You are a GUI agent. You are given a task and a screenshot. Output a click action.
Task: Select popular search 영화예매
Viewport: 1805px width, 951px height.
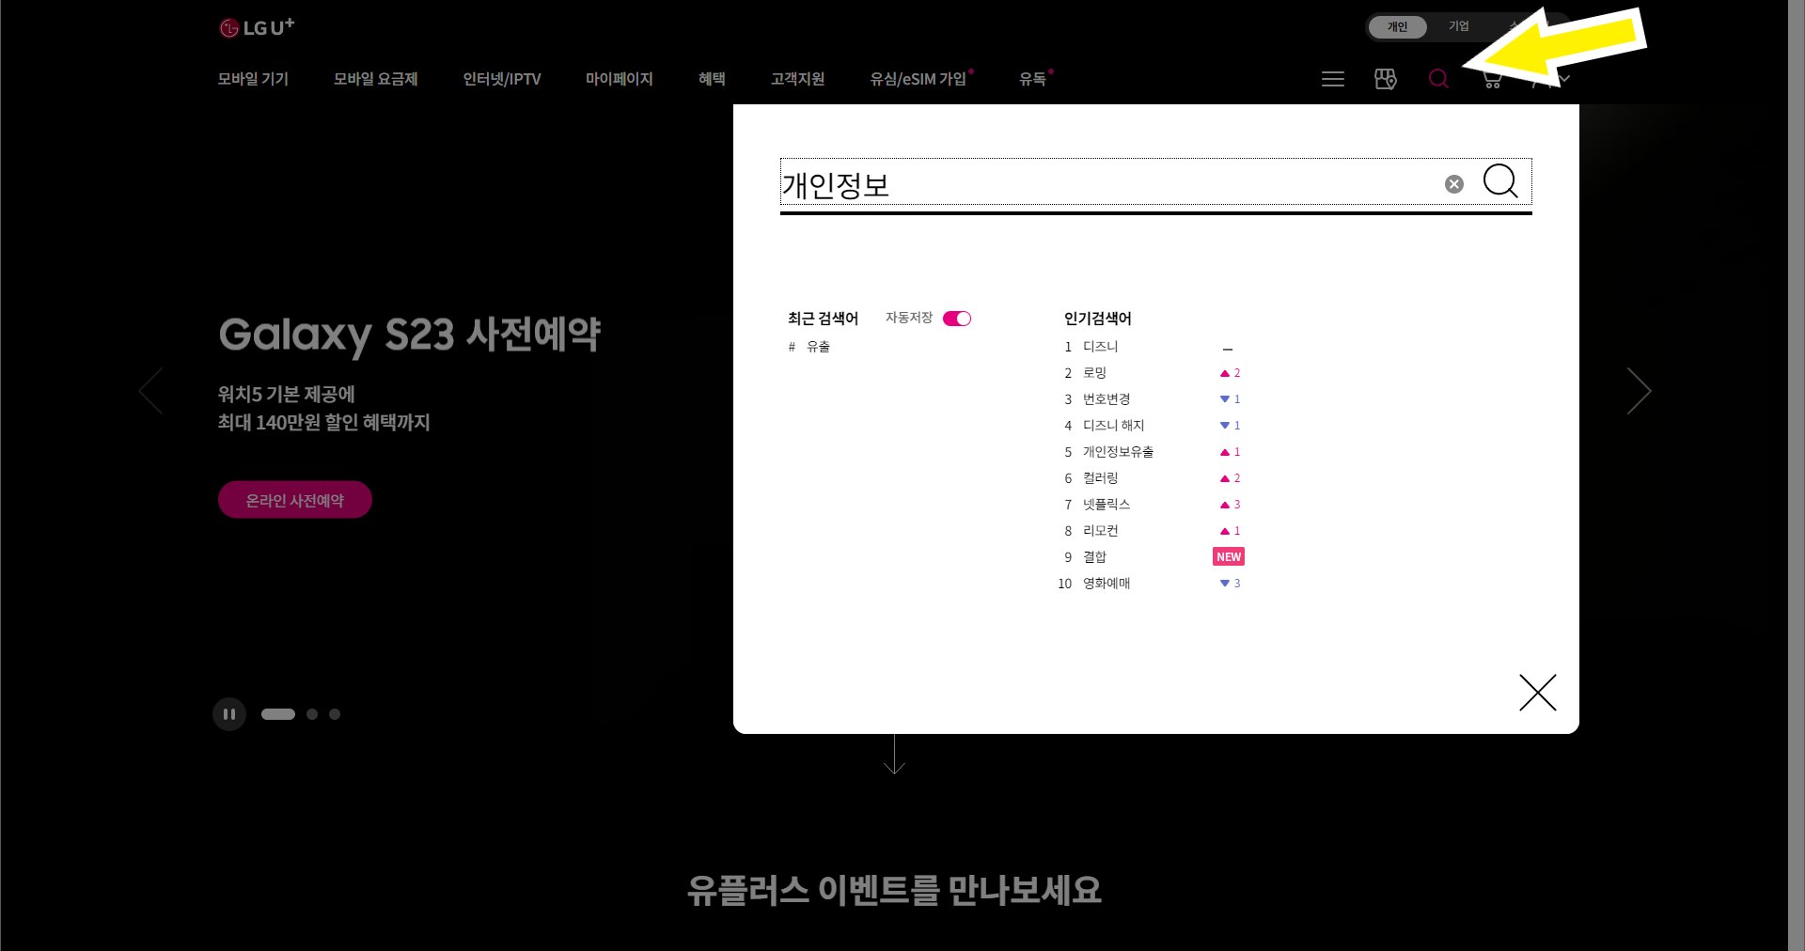pyautogui.click(x=1107, y=584)
